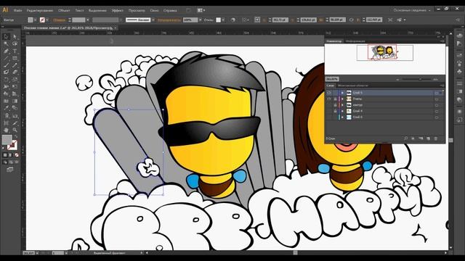This screenshot has width=465, height=261.
Task: Open the Базовый brush definition dropdown
Action: (x=153, y=20)
